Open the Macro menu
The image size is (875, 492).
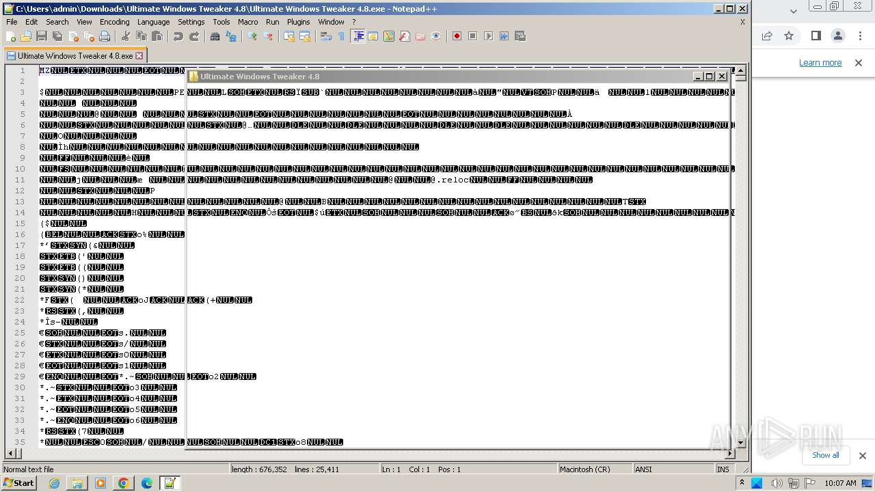point(247,22)
